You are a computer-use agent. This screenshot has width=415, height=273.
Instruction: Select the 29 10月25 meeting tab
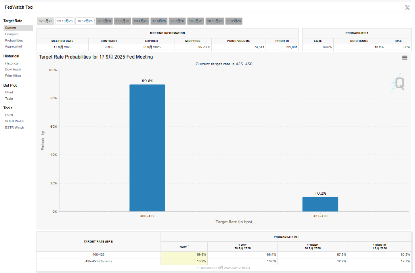click(65, 21)
